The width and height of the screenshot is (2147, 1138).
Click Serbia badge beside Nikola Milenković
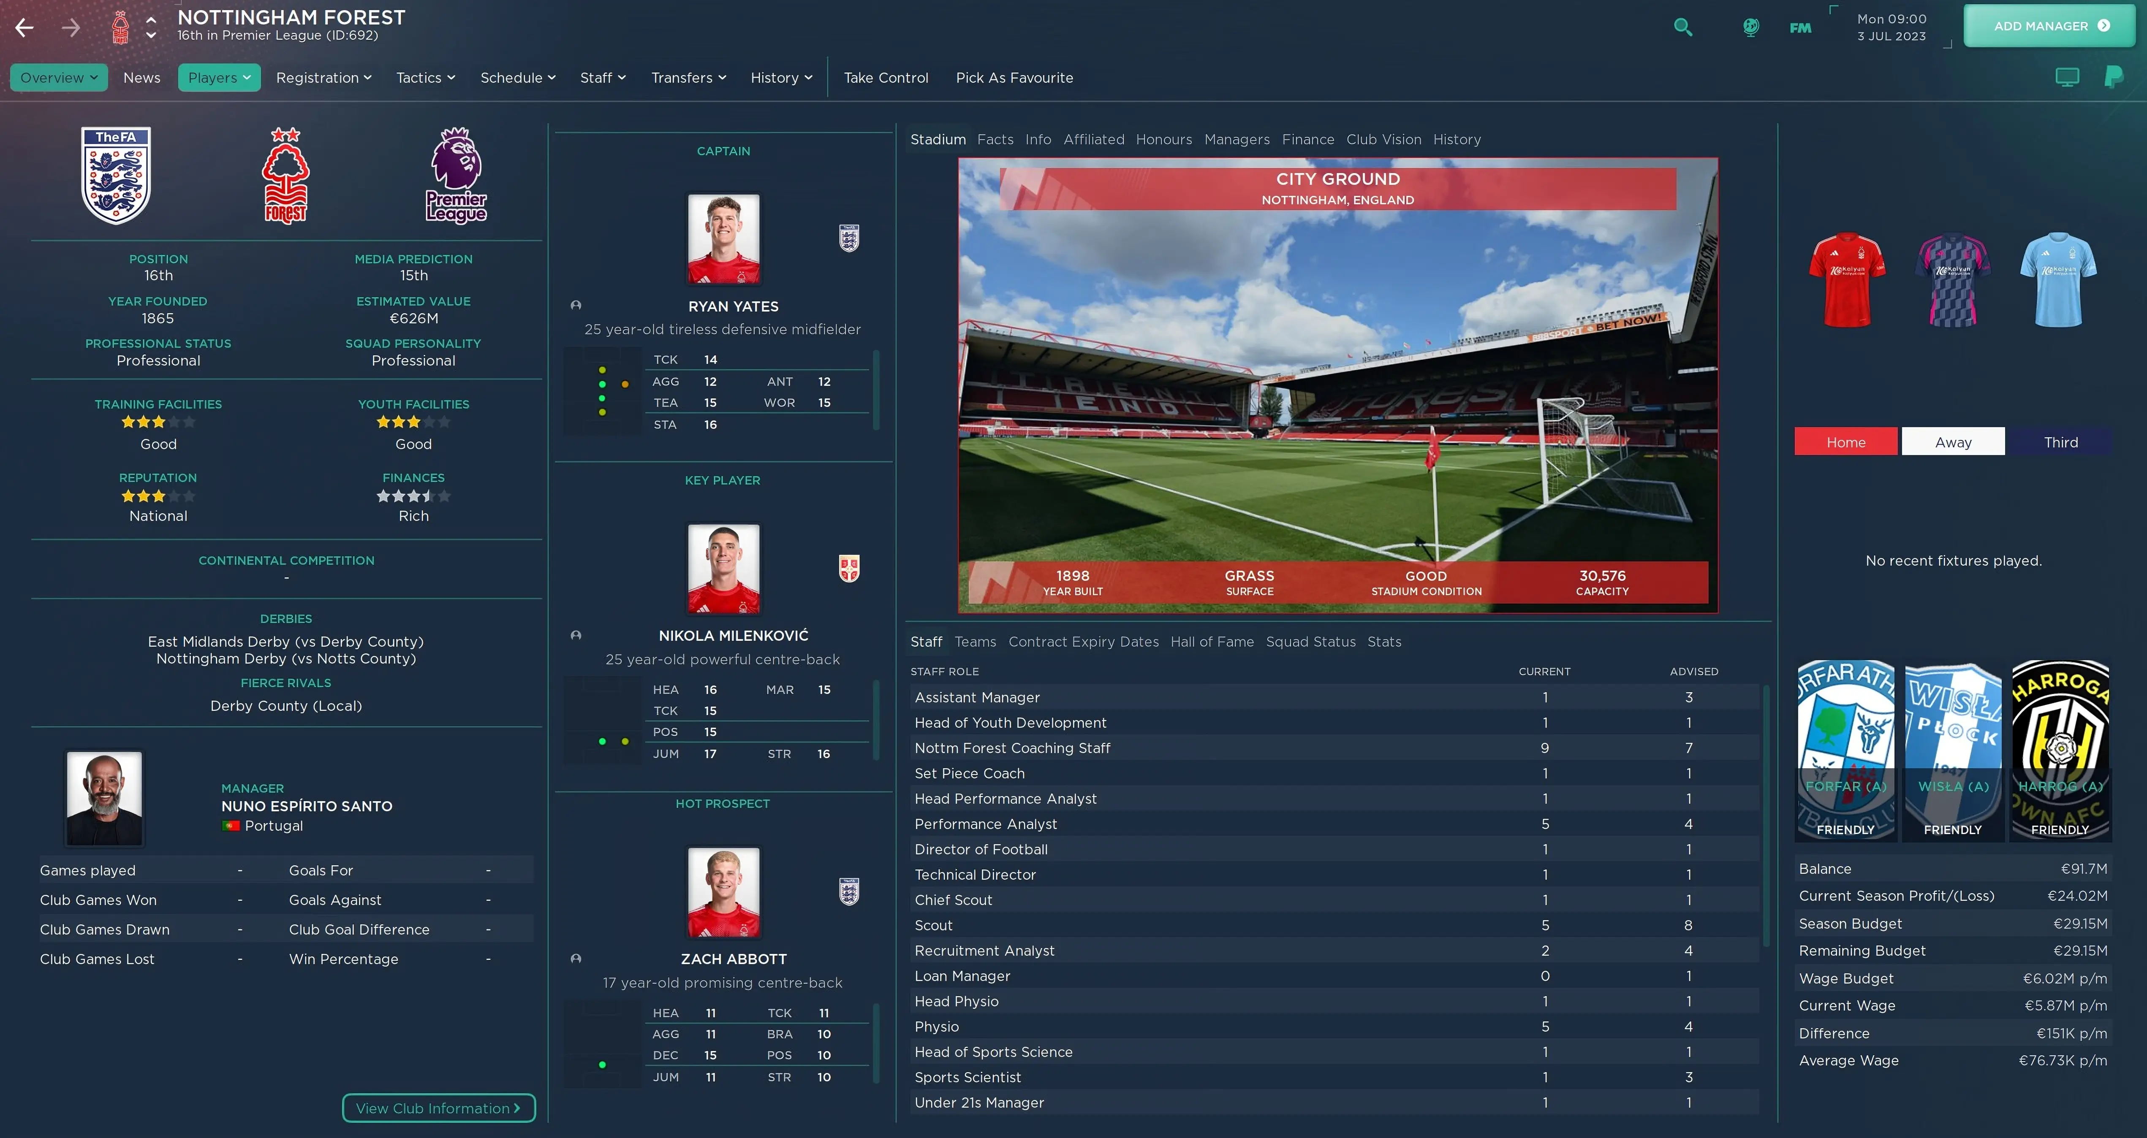point(849,568)
